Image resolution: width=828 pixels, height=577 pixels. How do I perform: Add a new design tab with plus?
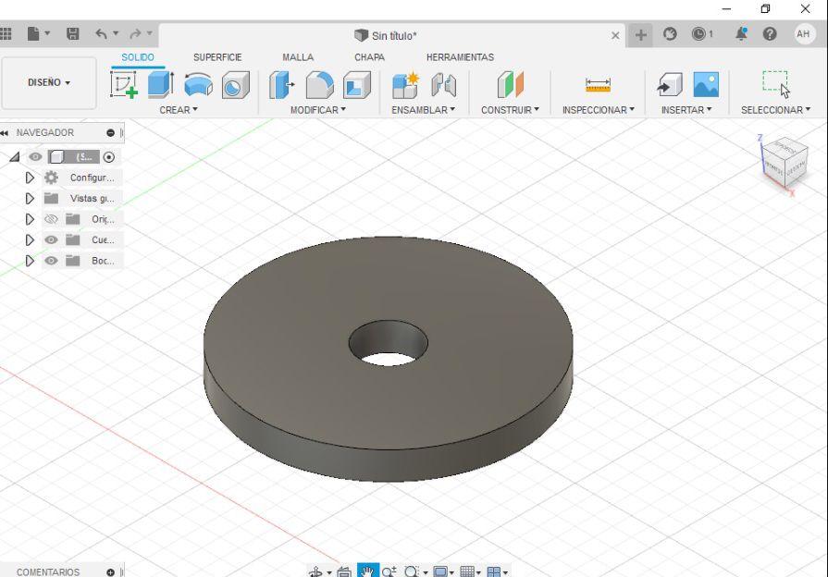point(640,35)
